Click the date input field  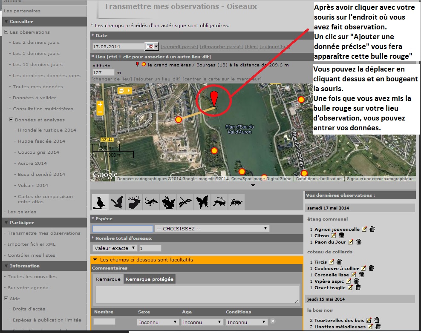point(118,46)
